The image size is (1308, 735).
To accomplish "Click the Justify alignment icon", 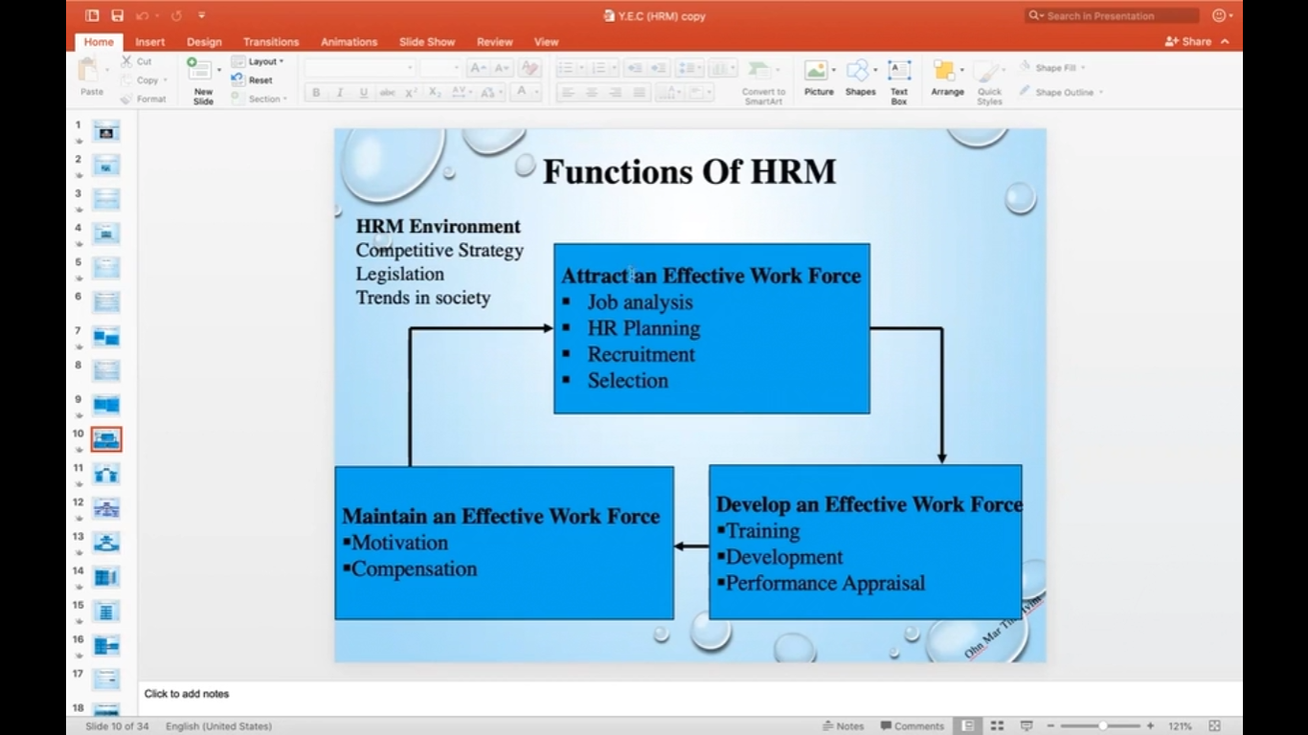I will 640,93.
